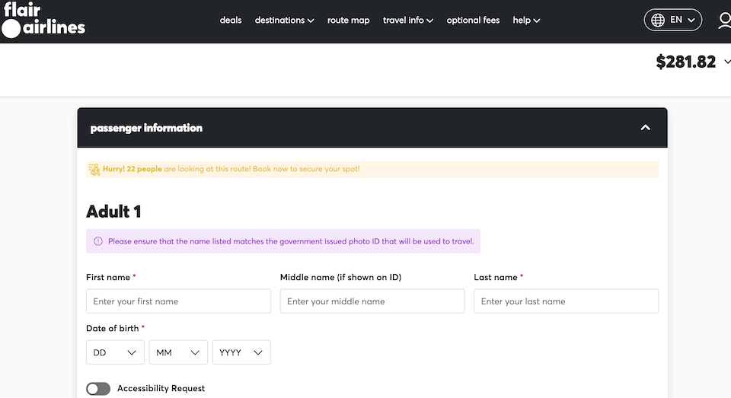Screen dimensions: 731x398
Task: Click the Last name input field
Action: point(566,301)
